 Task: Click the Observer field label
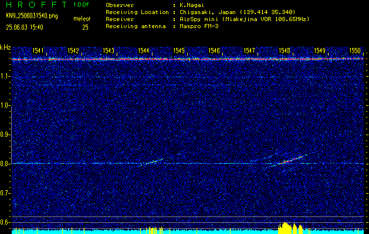(x=120, y=5)
